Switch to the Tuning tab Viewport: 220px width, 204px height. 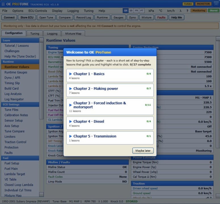[x=35, y=33]
